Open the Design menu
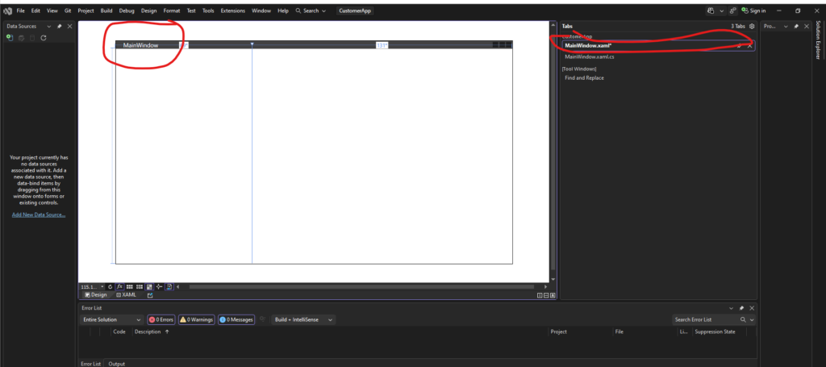The image size is (826, 367). tap(148, 10)
